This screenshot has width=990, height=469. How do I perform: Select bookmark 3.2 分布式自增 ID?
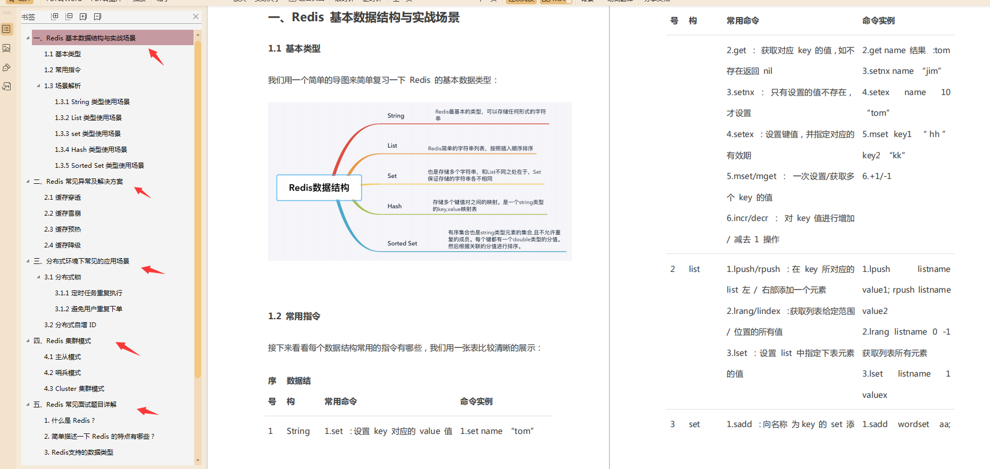70,325
